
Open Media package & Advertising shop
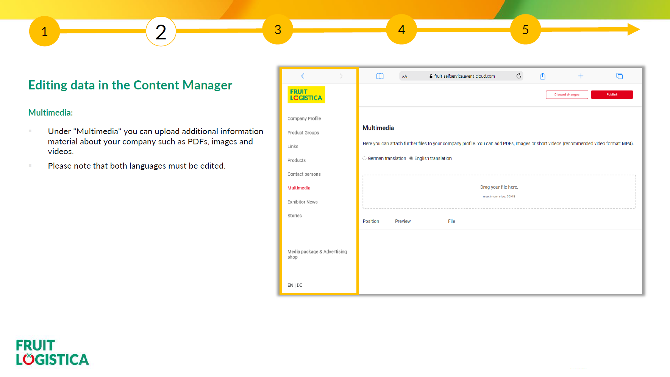317,254
